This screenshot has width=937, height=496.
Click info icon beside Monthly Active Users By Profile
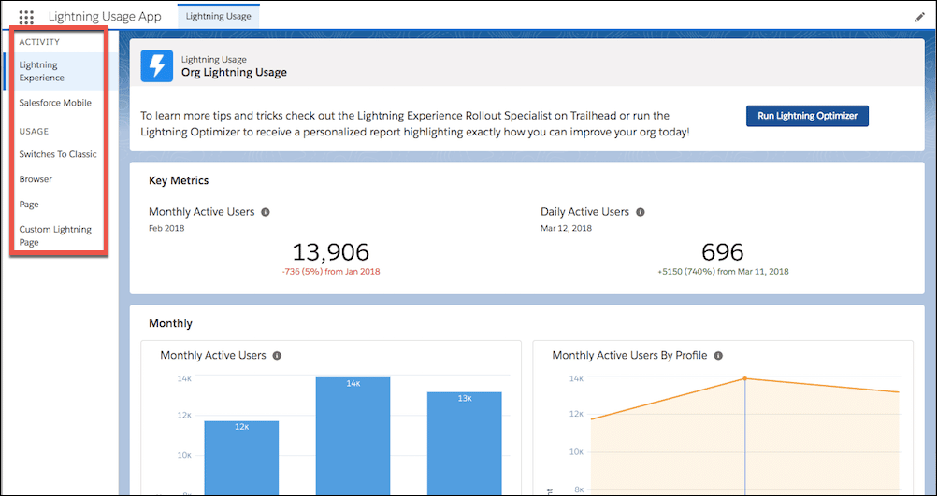pyautogui.click(x=718, y=355)
